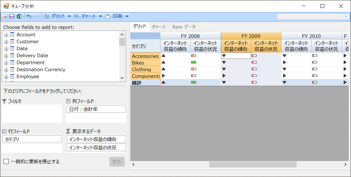Screen dimensions: 351x177
Task: Select the Bikes row header
Action: (145, 63)
